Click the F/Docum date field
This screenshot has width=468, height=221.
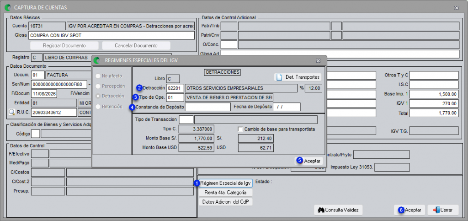pyautogui.click(x=44, y=94)
